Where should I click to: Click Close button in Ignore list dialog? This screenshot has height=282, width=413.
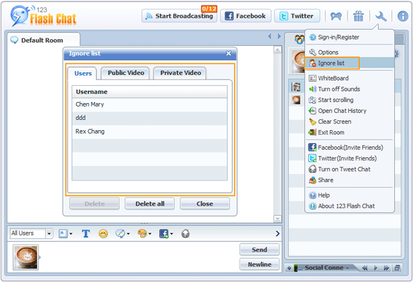click(204, 204)
